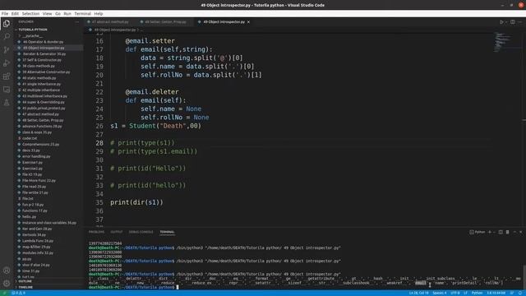Screen dimensions: 526x296
Task: Switch to the DEBUG CONSOLE panel tab
Action: tap(141, 232)
